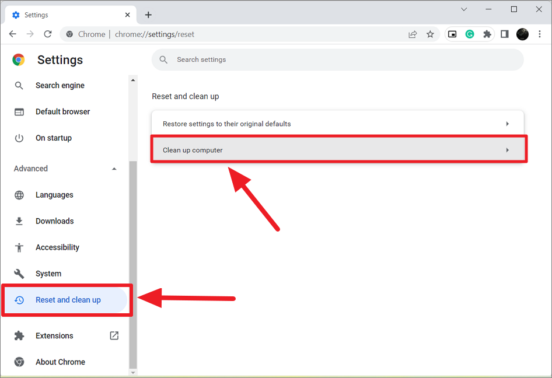
Task: Select Languages in the sidebar
Action: [x=54, y=195]
